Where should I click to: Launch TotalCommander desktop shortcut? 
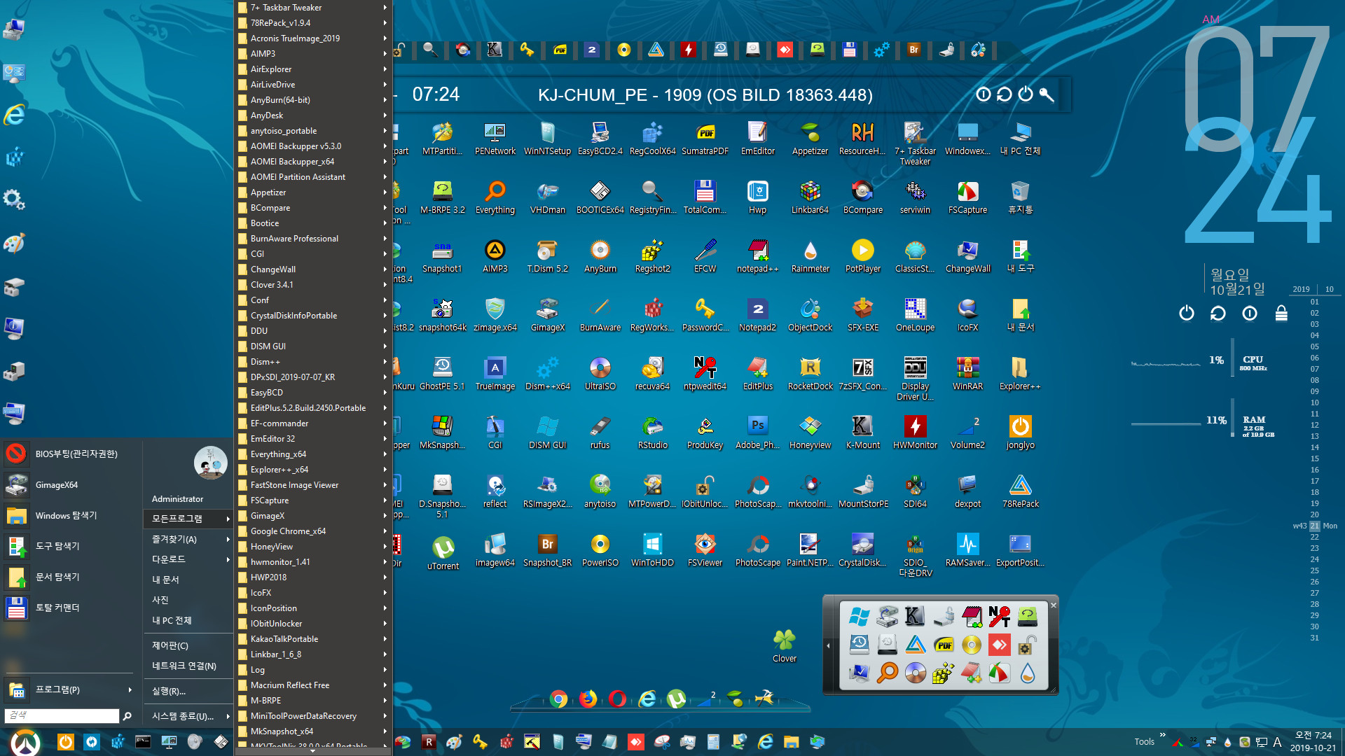click(705, 197)
